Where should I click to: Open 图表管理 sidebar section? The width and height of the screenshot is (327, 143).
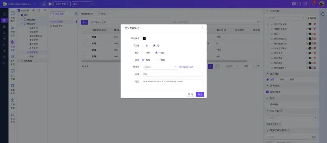(12, 60)
